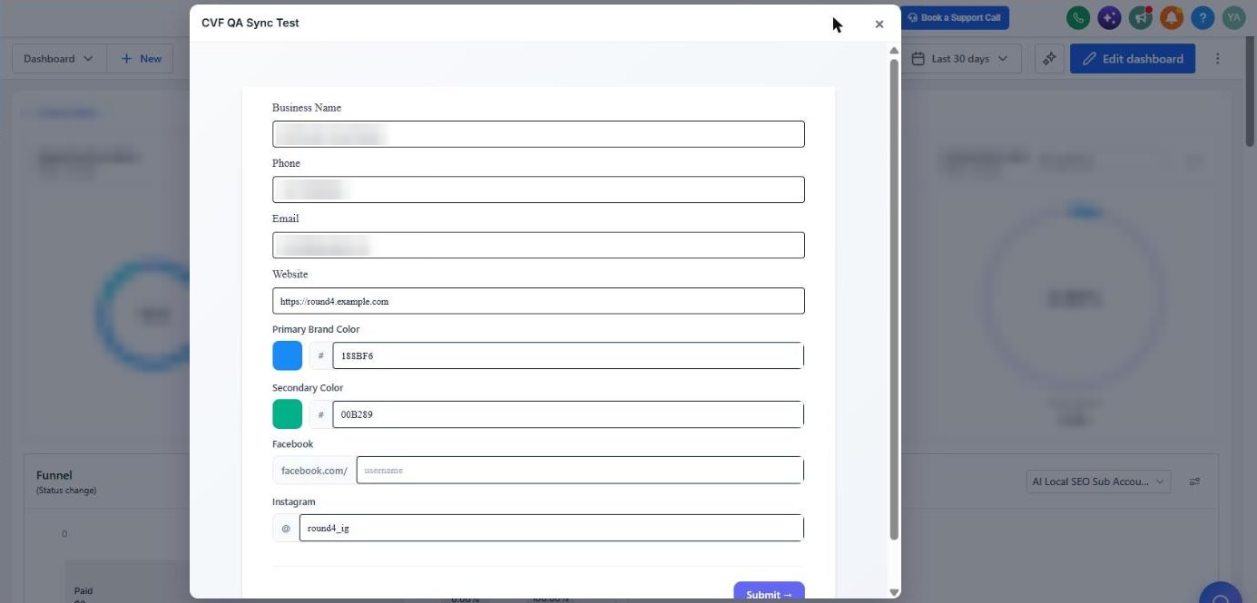The image size is (1257, 603).
Task: Click the magic wand icon beside date range
Action: tap(1049, 59)
